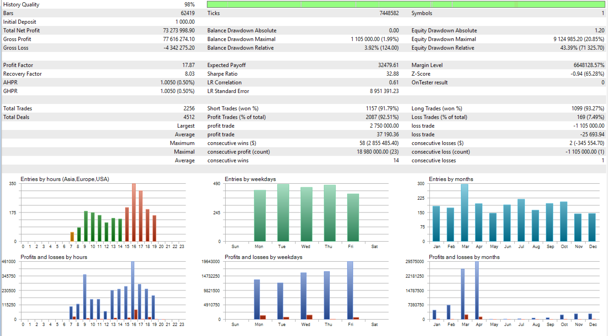Select the Mar bar in Entries by months
608x336 pixels.
465,213
